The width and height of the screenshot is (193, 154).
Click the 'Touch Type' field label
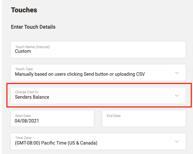tap(24, 69)
